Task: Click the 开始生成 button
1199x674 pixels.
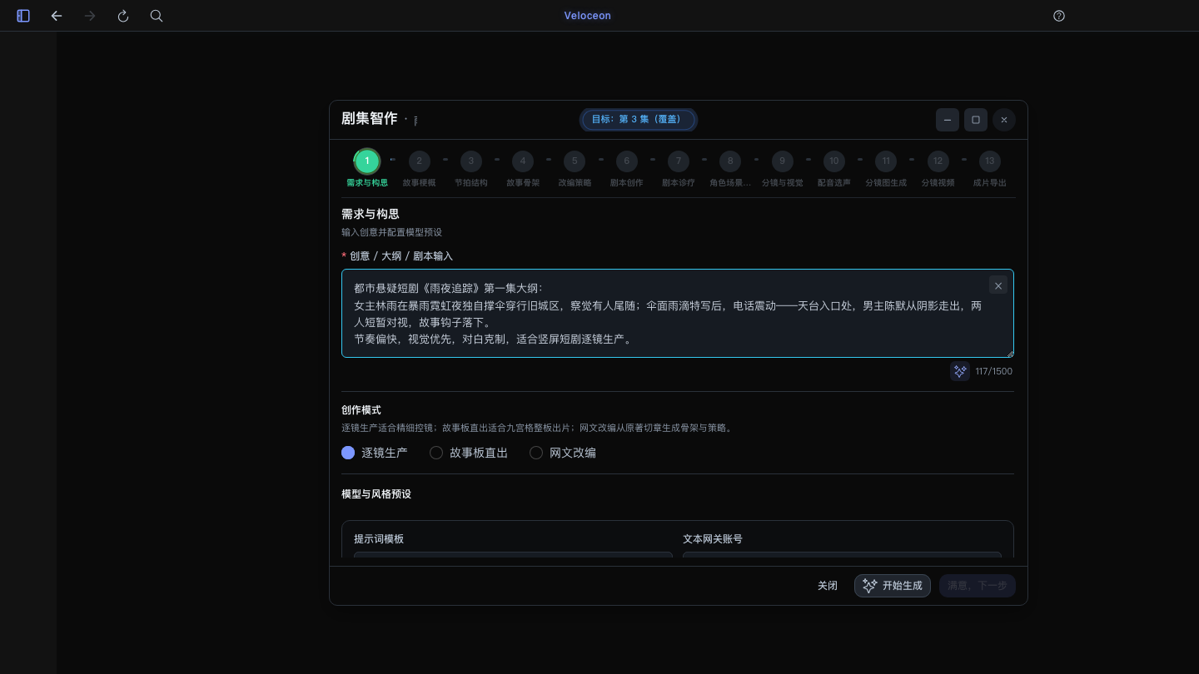Action: (893, 586)
